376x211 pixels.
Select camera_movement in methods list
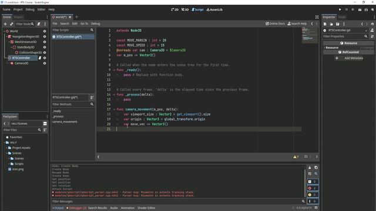65,122
